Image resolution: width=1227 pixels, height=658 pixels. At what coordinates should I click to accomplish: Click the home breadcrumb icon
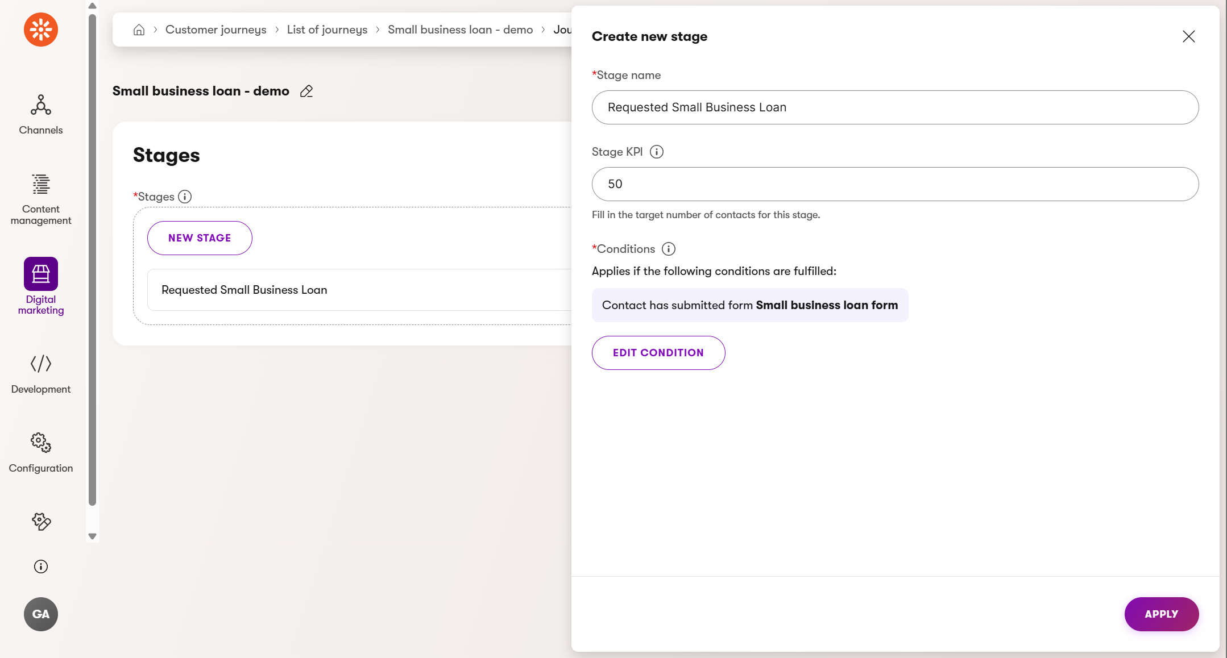pyautogui.click(x=139, y=30)
